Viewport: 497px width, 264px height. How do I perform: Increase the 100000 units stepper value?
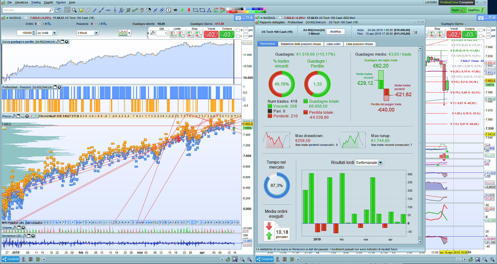(34, 32)
